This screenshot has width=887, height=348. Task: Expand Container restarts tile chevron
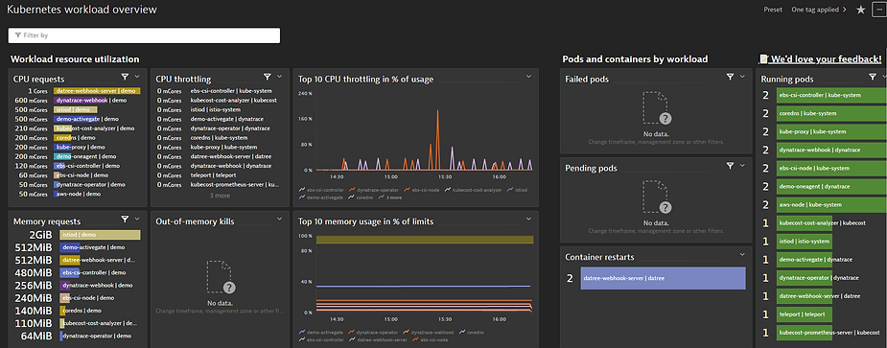point(742,255)
